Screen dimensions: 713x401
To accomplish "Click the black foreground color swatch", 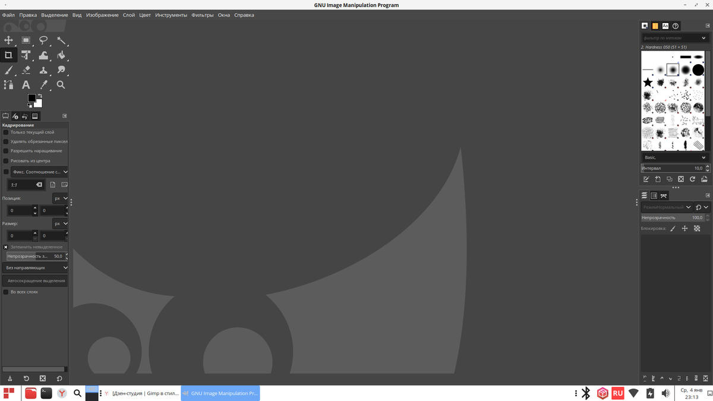I will 32,98.
